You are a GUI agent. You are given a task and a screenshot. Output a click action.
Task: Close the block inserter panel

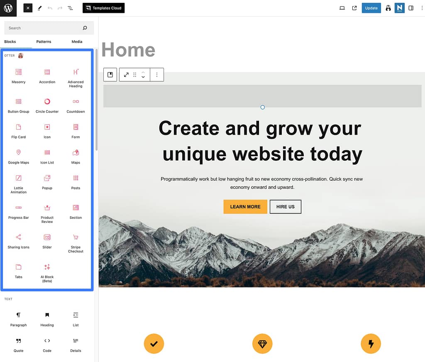[28, 8]
